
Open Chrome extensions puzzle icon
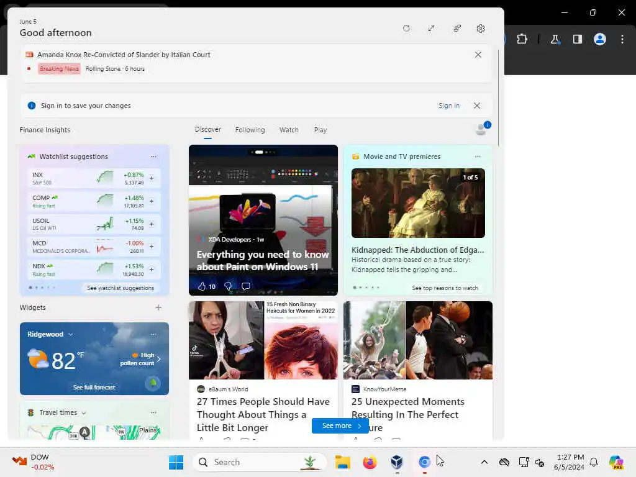click(x=522, y=39)
